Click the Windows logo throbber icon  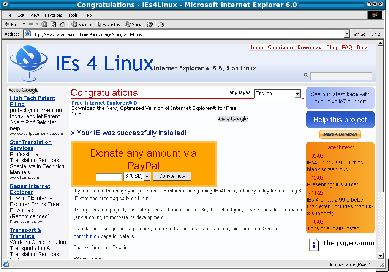click(x=375, y=15)
